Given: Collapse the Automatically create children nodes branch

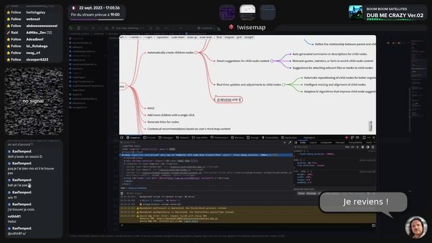Looking at the screenshot, I should [x=196, y=53].
